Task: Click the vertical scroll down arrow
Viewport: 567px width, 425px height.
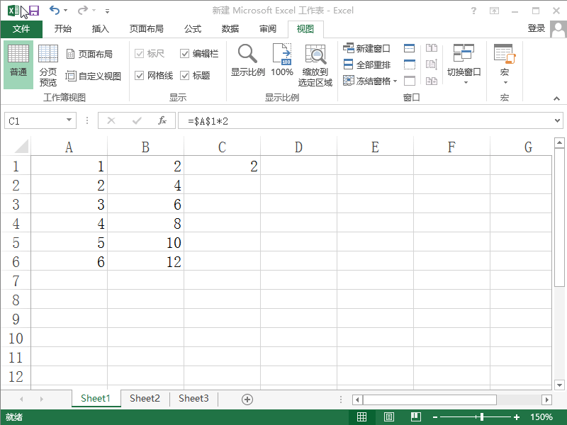Action: tap(559, 385)
